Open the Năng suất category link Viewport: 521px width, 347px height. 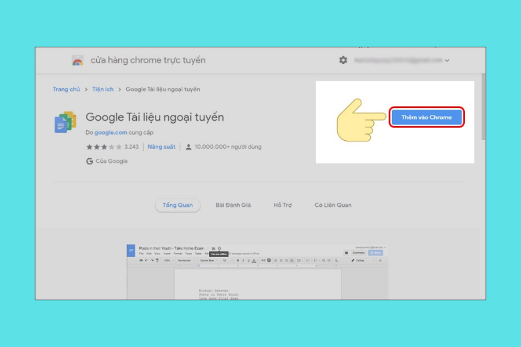pyautogui.click(x=162, y=147)
